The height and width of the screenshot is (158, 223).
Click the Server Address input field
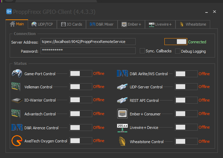click(x=88, y=42)
